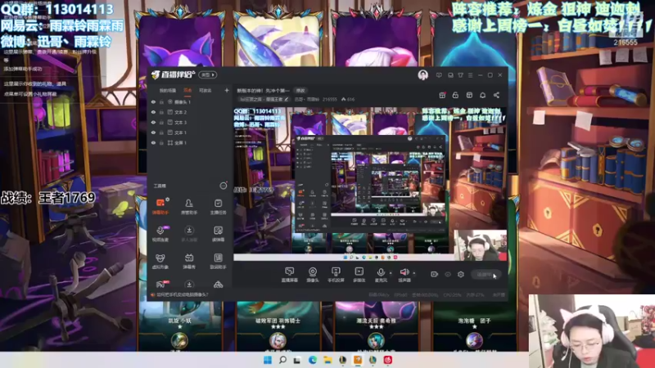This screenshot has width=655, height=368.
Task: Edit the lol云顶之弈 category selector
Action: [264, 99]
